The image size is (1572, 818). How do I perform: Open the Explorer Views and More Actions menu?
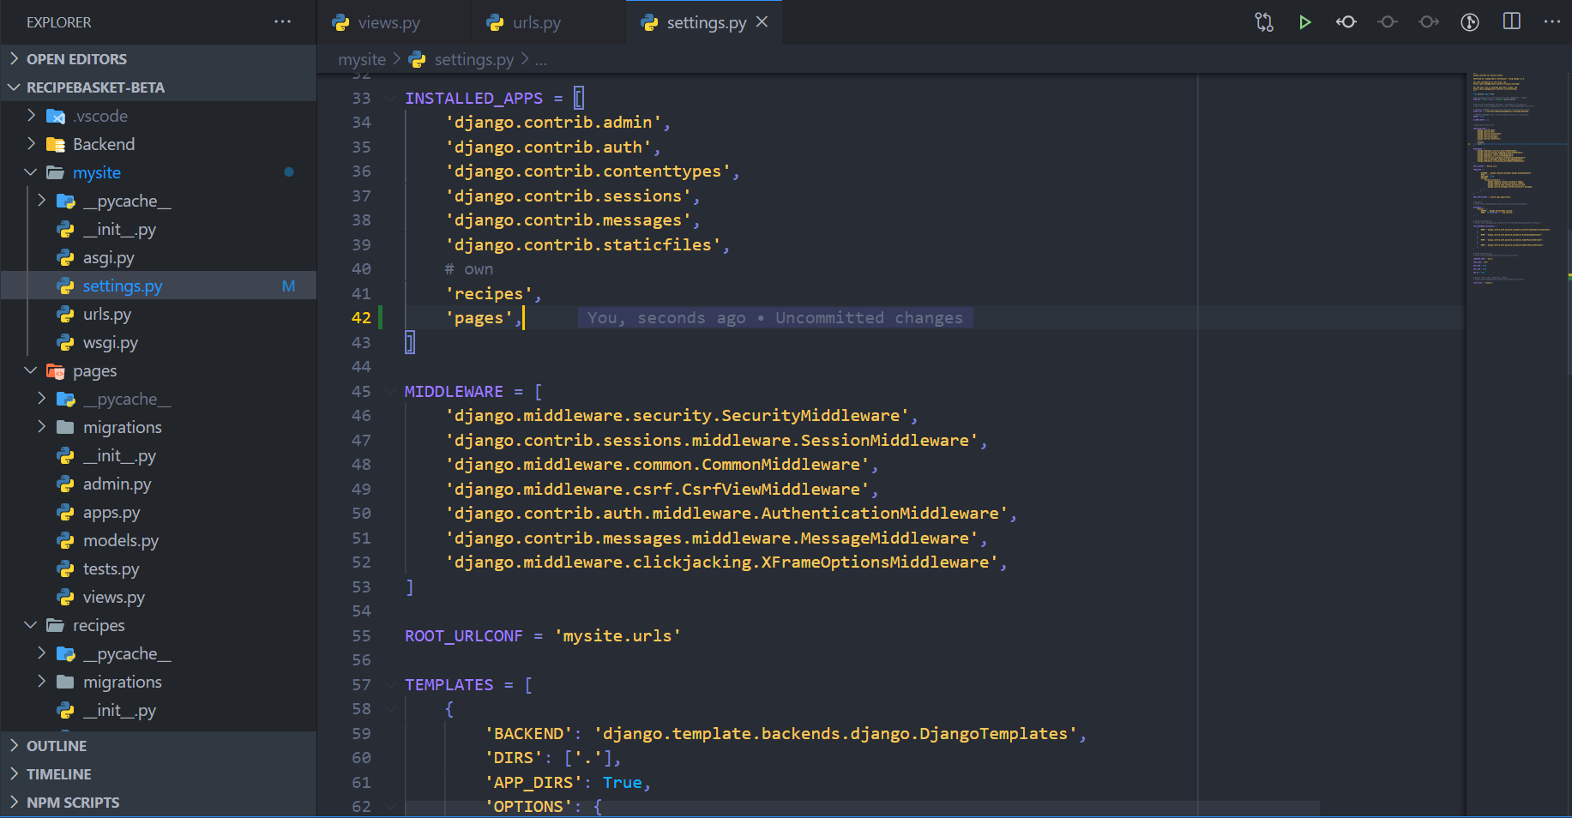coord(282,21)
